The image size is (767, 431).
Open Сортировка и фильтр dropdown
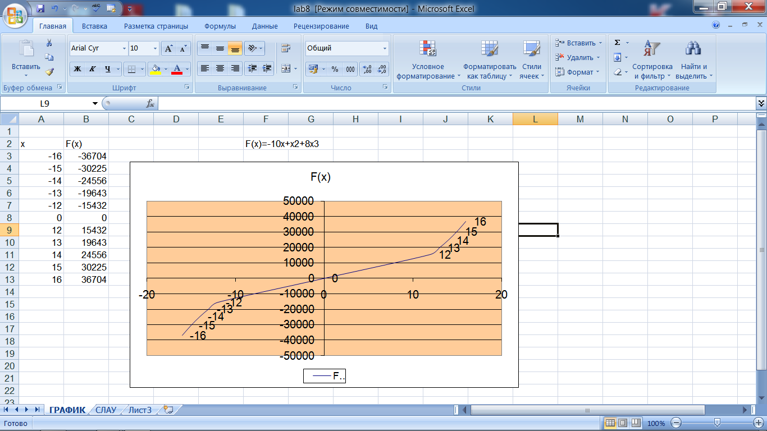coord(652,60)
